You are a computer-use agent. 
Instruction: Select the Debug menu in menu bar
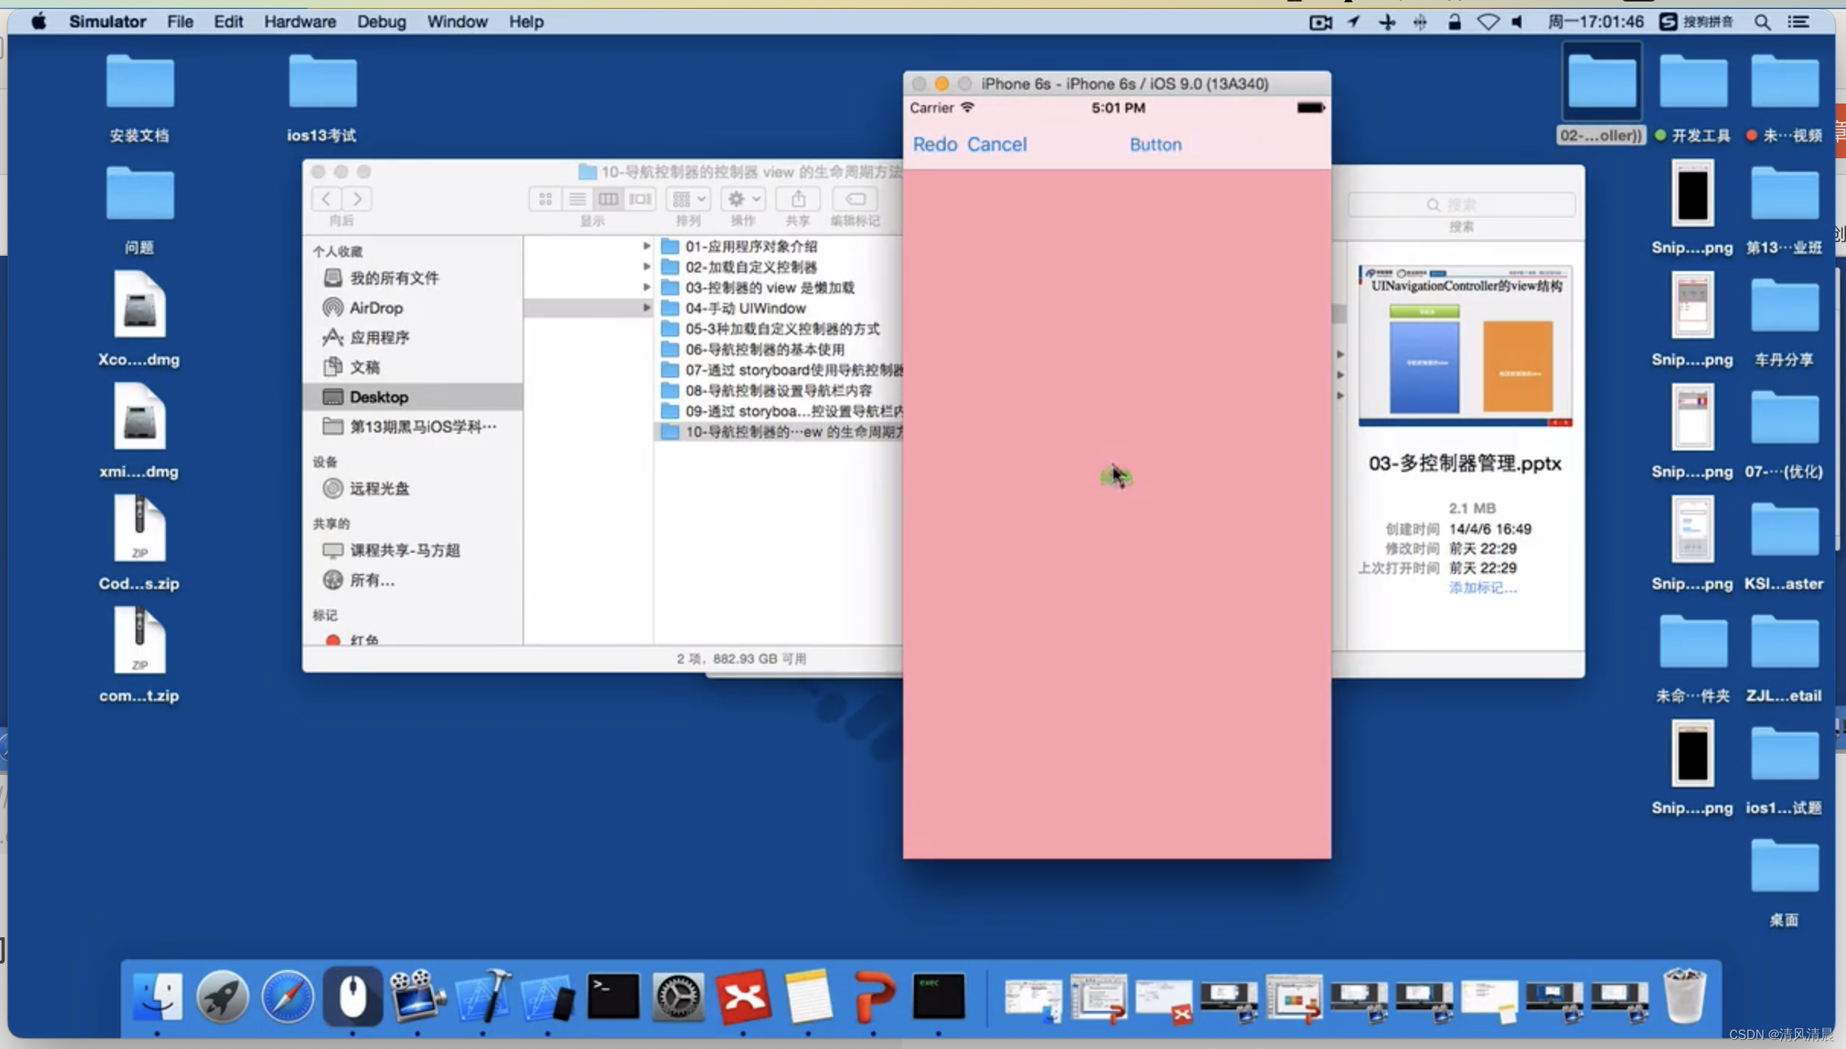coord(380,21)
